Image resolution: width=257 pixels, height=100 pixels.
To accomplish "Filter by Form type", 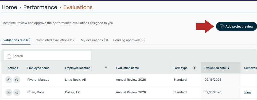I will [194, 68].
